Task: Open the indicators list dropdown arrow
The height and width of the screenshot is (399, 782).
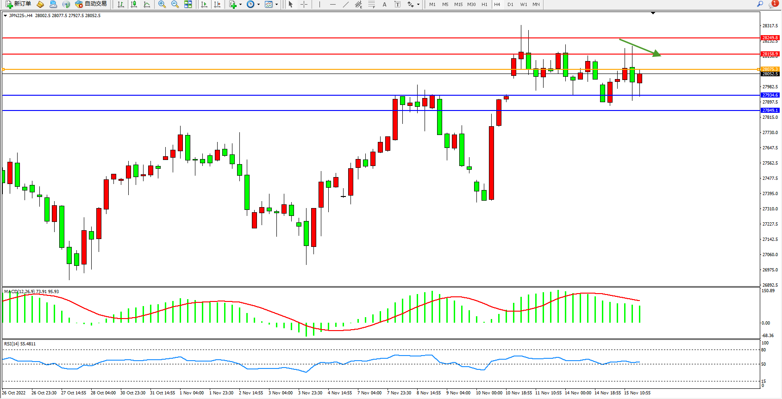Action: click(x=240, y=5)
